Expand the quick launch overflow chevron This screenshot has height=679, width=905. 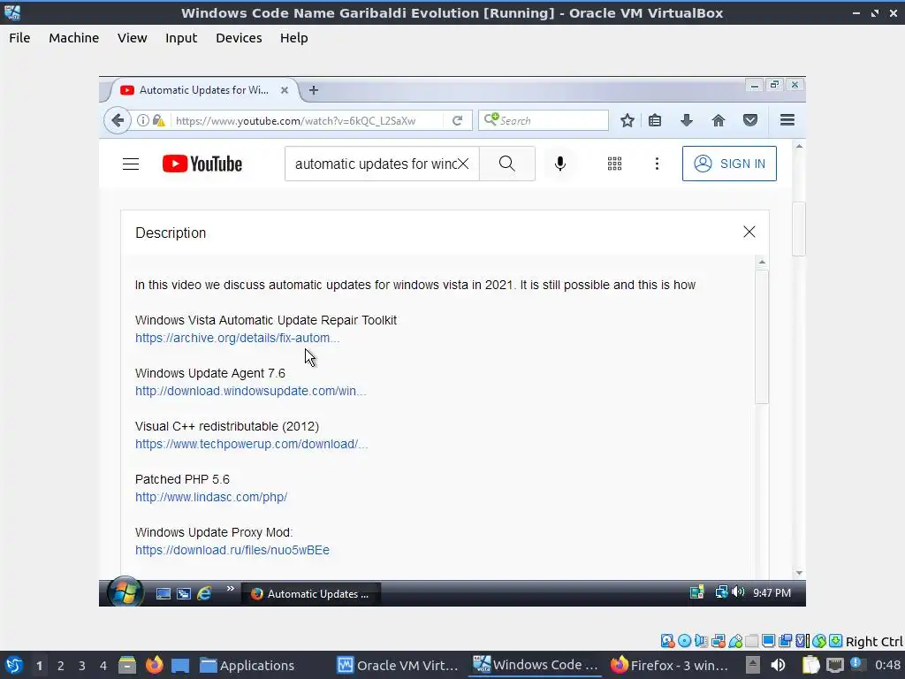pos(231,588)
